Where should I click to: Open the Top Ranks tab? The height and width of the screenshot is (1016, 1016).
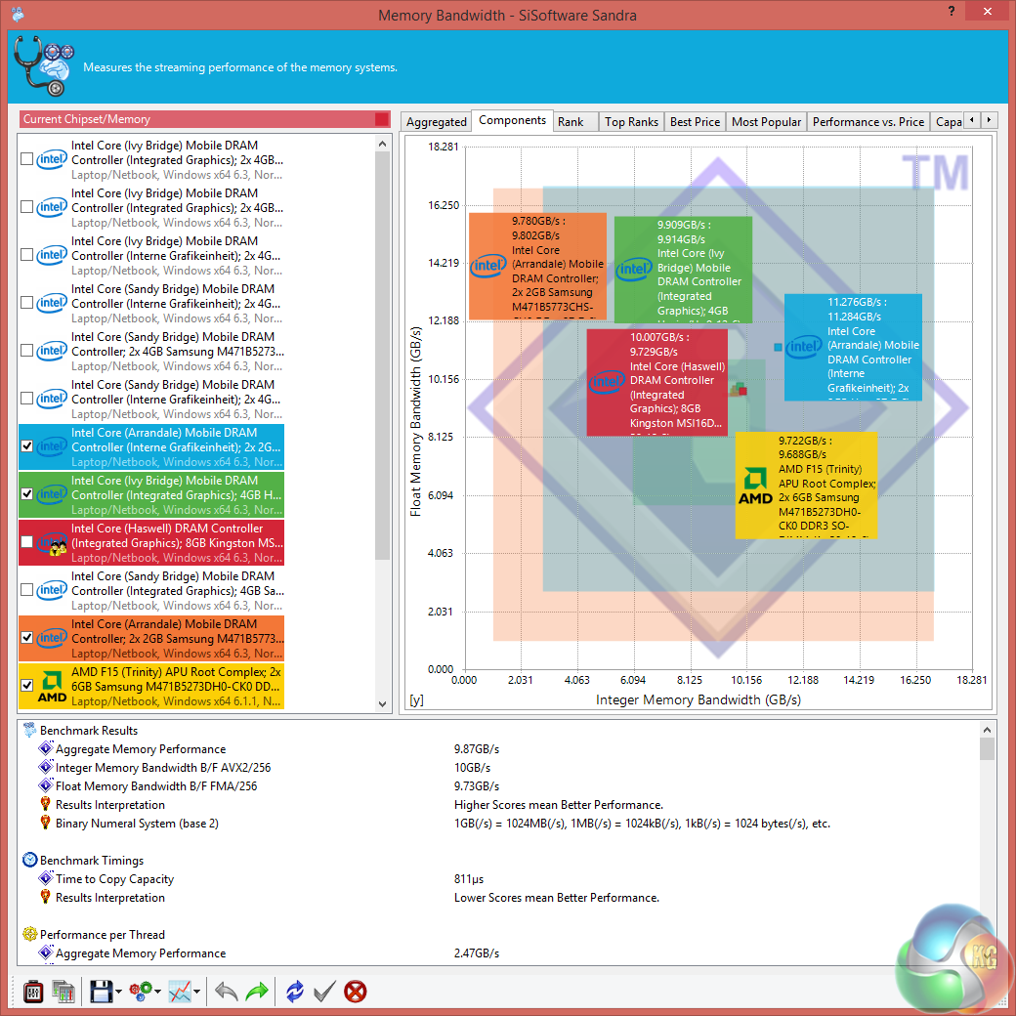coord(631,122)
